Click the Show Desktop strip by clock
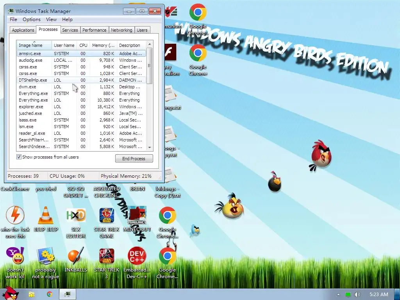 (x=398, y=295)
